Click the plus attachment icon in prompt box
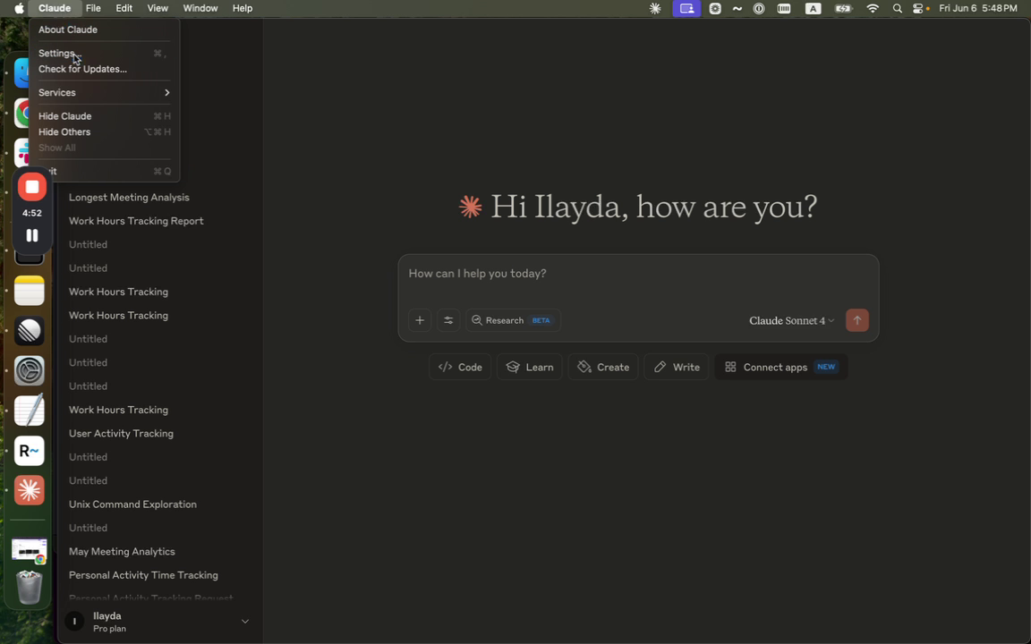 click(420, 320)
